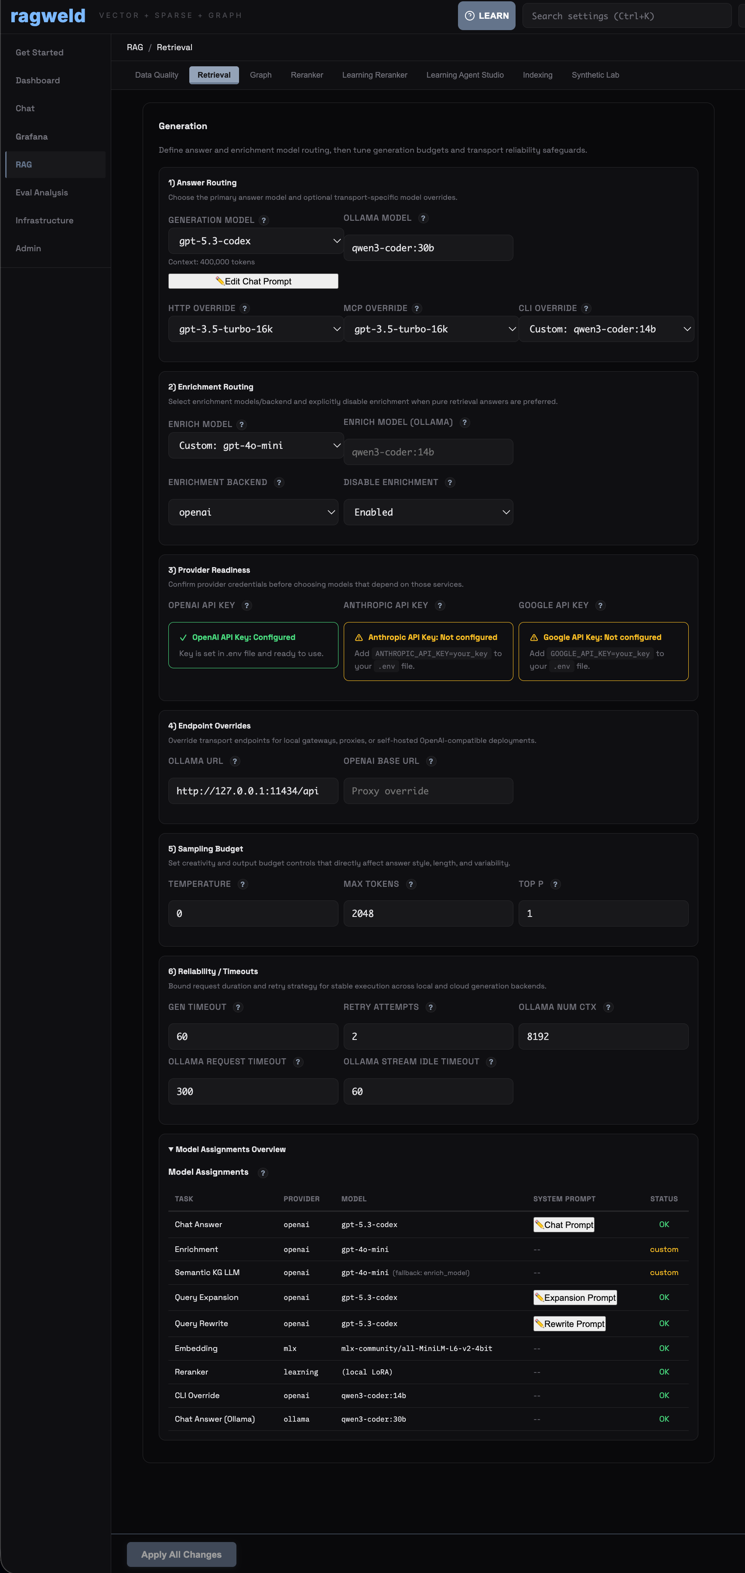Expand the HTTP Override model dropdown
The height and width of the screenshot is (1573, 745).
pos(255,329)
